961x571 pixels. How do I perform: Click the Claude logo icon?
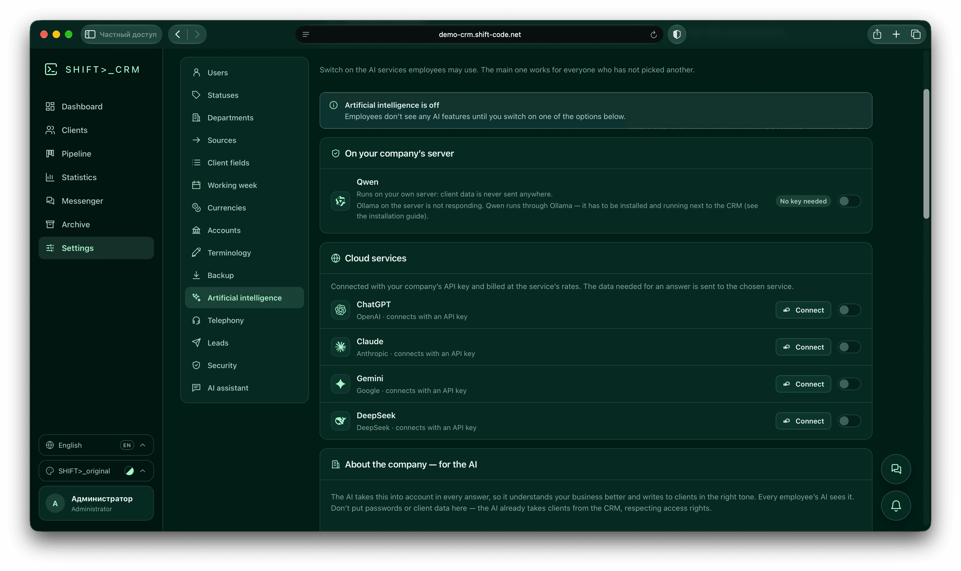[340, 347]
